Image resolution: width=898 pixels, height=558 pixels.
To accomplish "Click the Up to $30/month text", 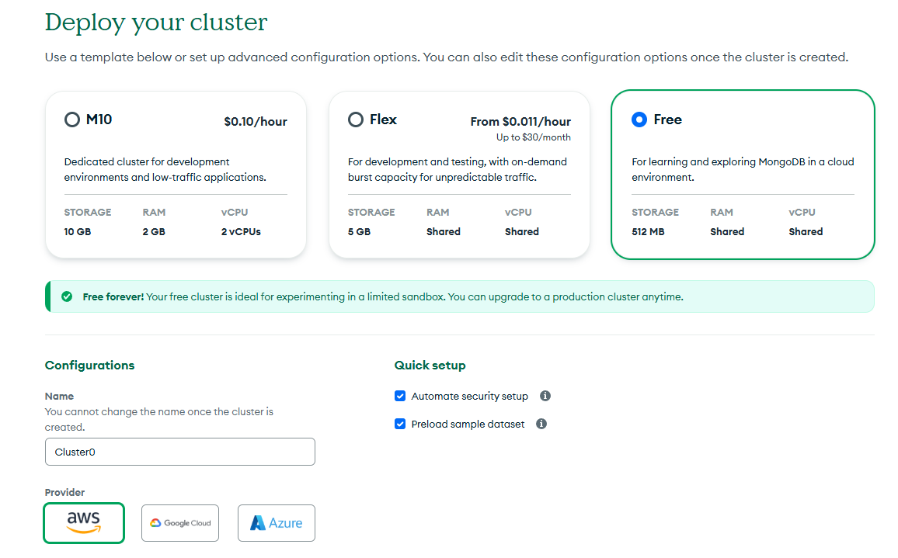I will (533, 137).
